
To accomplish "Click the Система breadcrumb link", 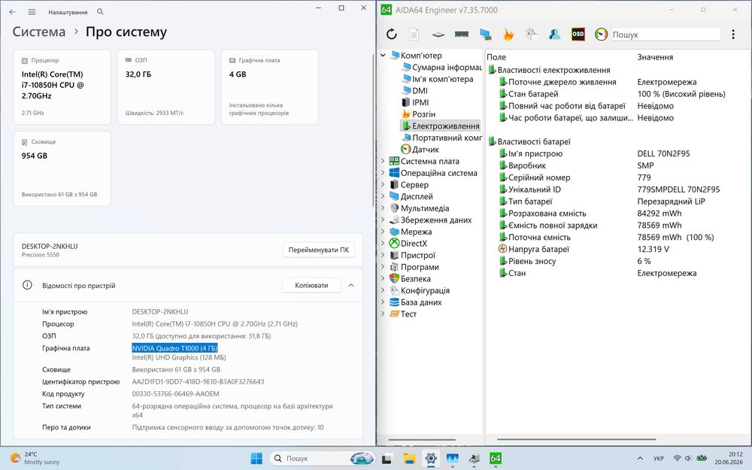I will pyautogui.click(x=39, y=32).
